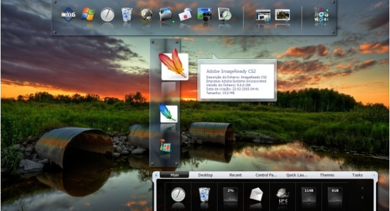Screen dimensions: 390x211
Task: Open the Quick Lau... tab
Action: [x=297, y=175]
